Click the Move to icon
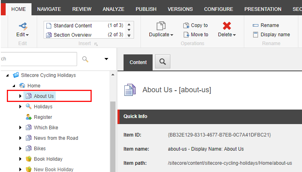Screen dimensions: 302x172 [186, 35]
